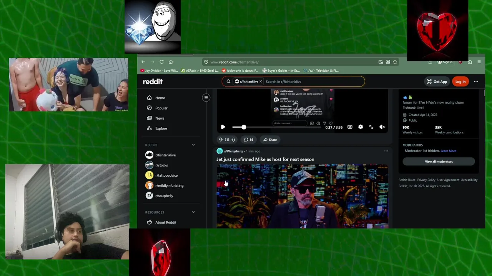Open the /tv/ Television & Film bookmark
Viewport: 492px width, 276px height.
tap(321, 71)
